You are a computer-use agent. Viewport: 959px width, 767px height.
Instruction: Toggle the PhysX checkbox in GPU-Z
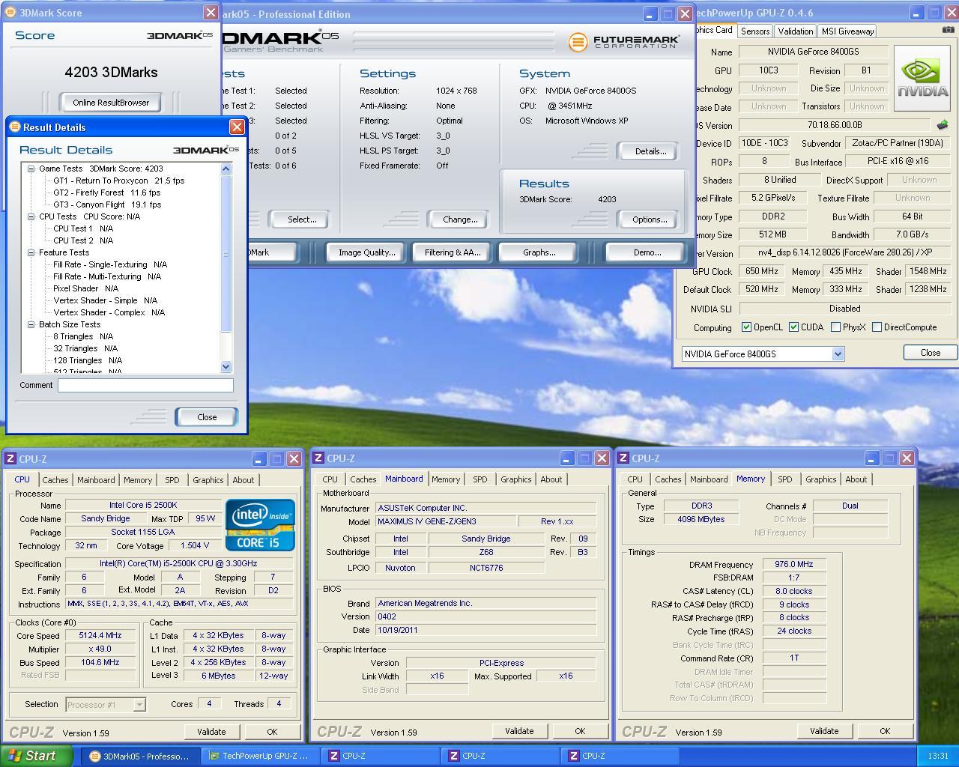pyautogui.click(x=835, y=327)
